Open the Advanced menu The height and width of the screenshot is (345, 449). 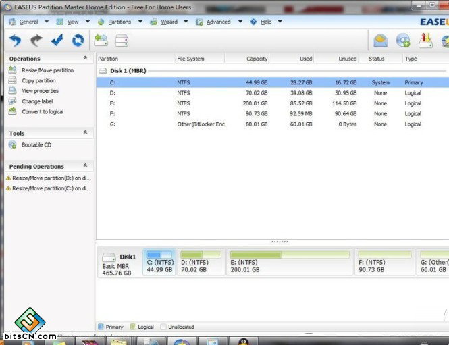[218, 22]
